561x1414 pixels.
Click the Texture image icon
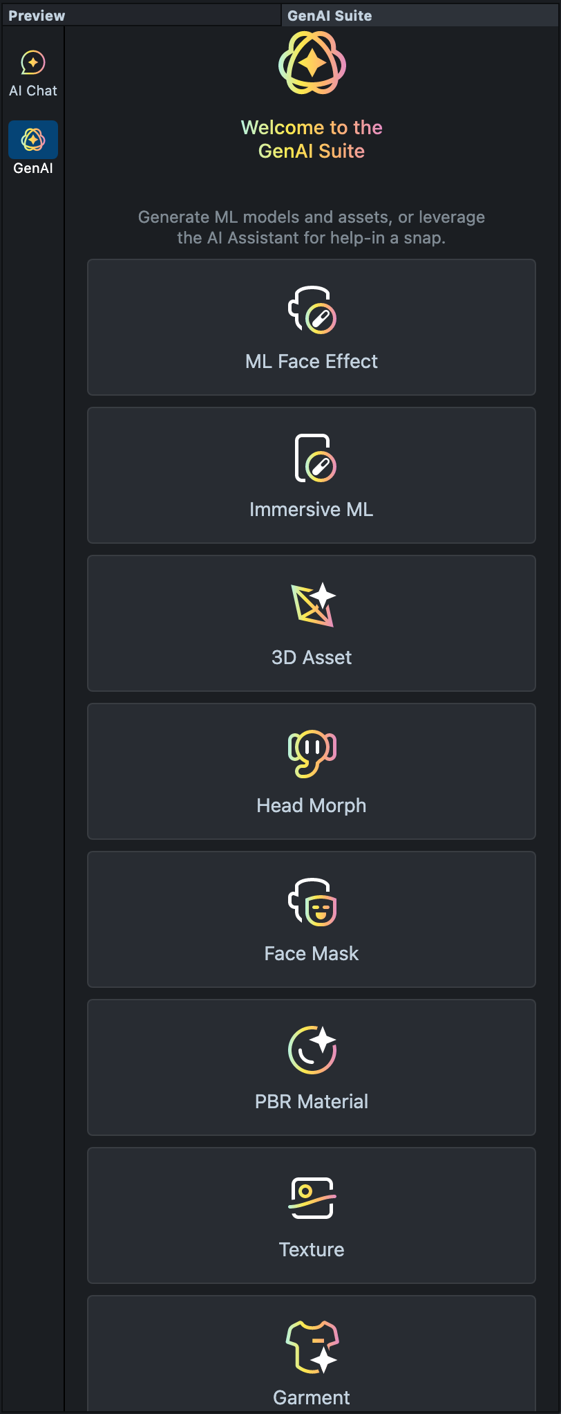(x=312, y=1198)
